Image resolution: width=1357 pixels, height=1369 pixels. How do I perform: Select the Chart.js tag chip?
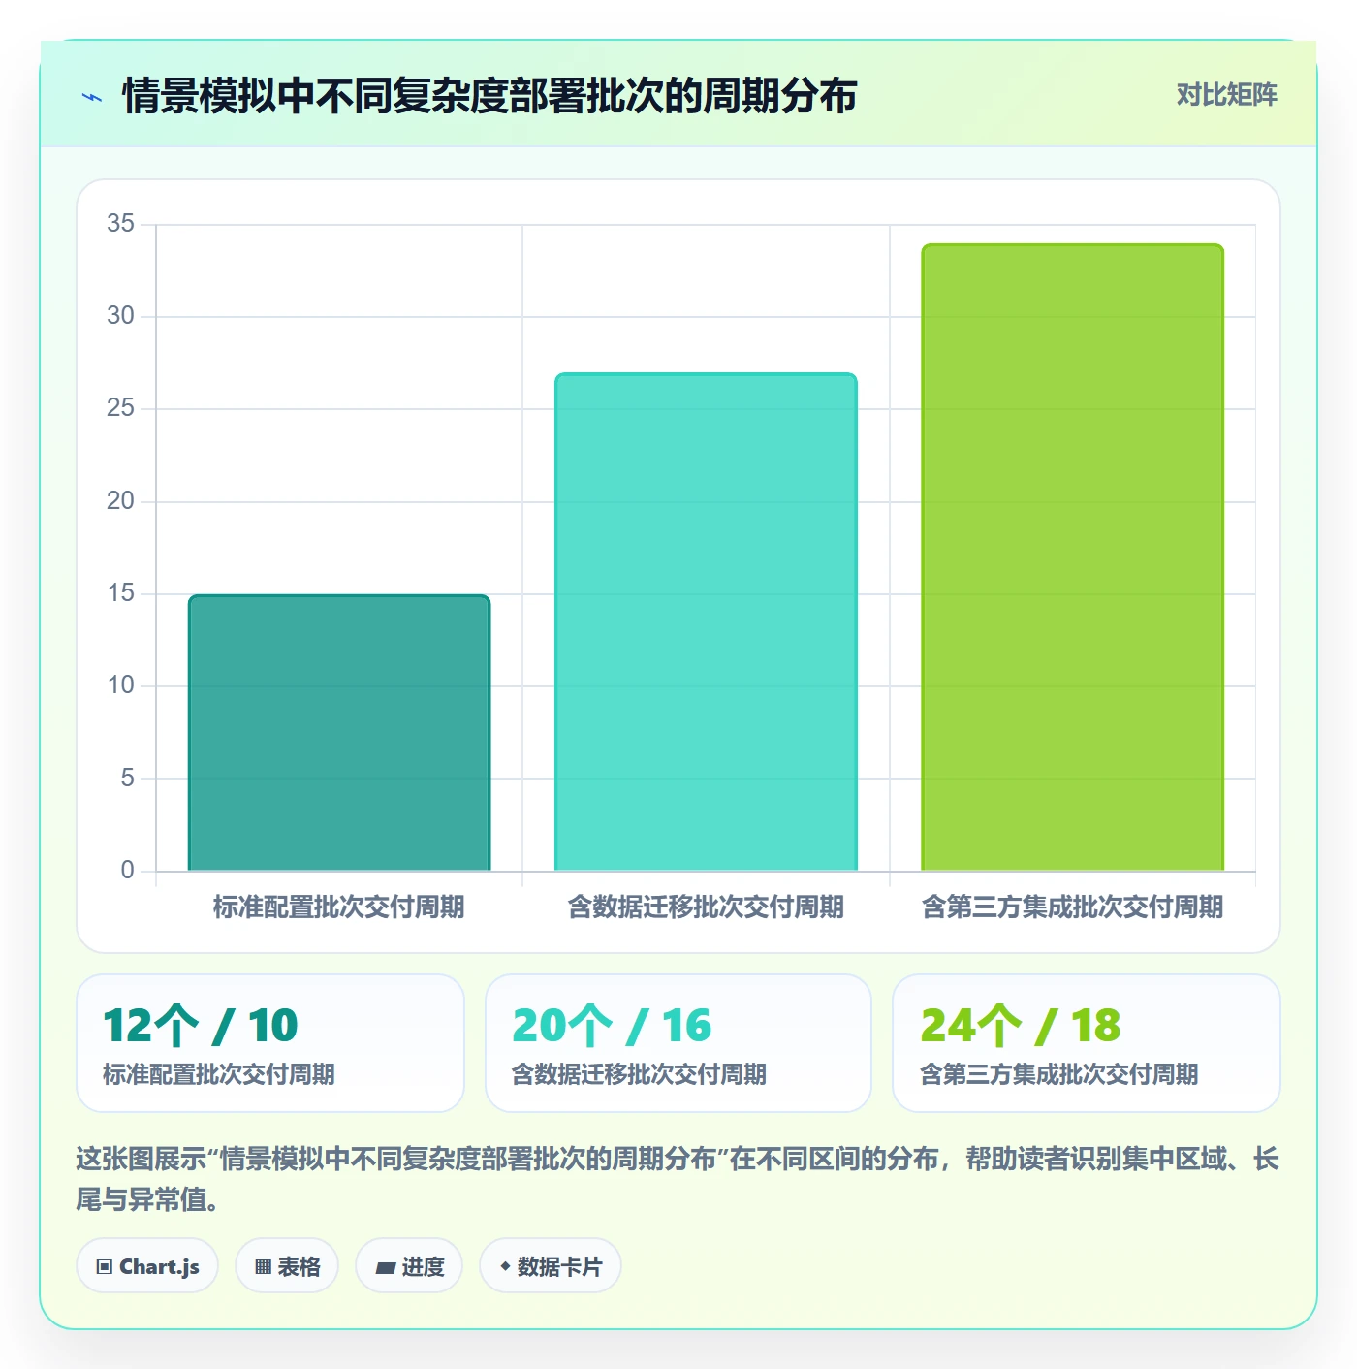pyautogui.click(x=147, y=1266)
